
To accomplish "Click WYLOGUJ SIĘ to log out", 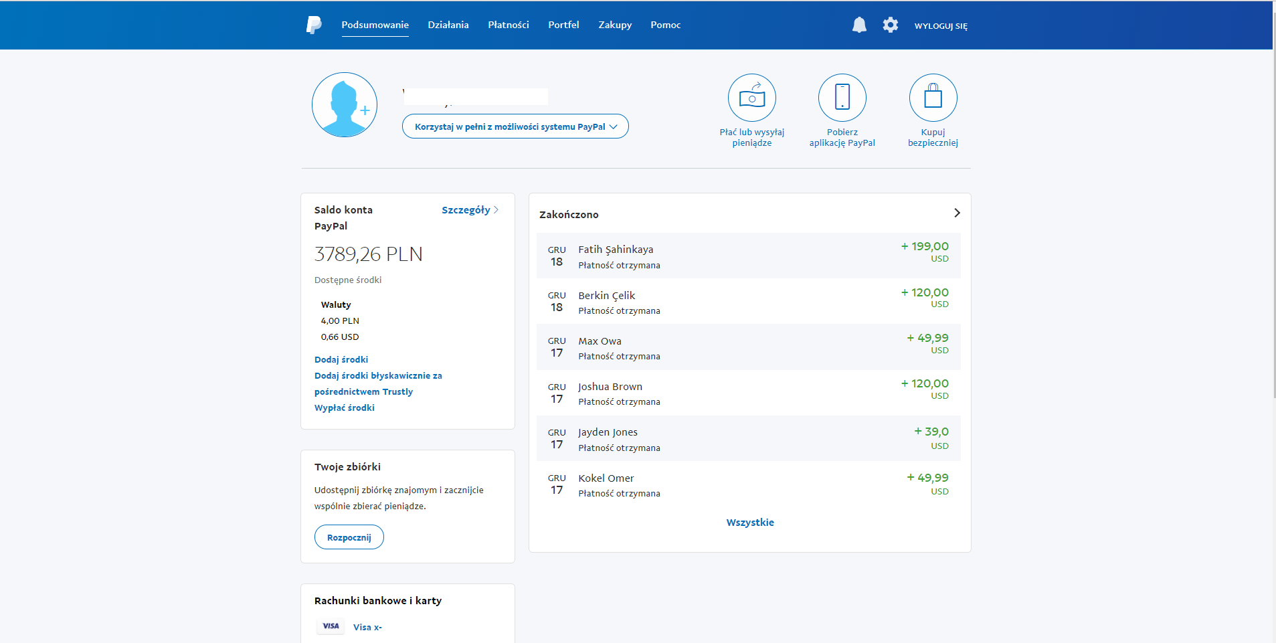I will [941, 26].
